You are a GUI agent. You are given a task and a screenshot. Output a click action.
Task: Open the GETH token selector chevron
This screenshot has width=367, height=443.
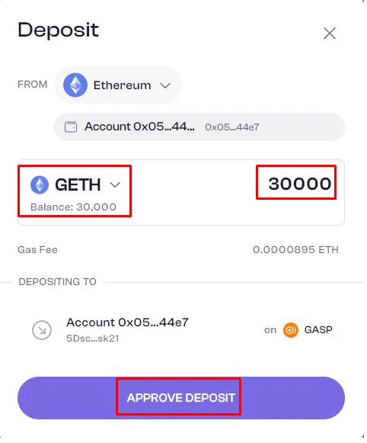point(115,185)
